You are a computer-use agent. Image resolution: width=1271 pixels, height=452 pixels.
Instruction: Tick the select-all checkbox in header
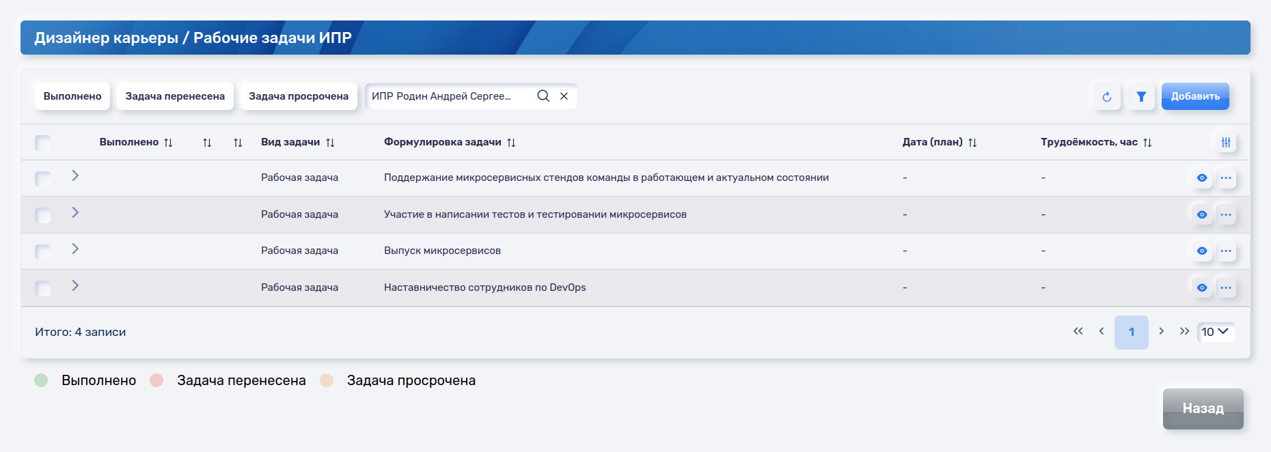pos(43,143)
